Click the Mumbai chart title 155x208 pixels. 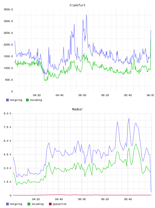point(77,109)
